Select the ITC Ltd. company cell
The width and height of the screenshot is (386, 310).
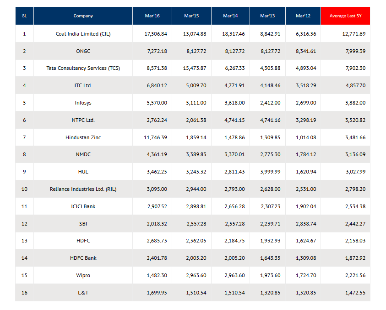click(83, 86)
